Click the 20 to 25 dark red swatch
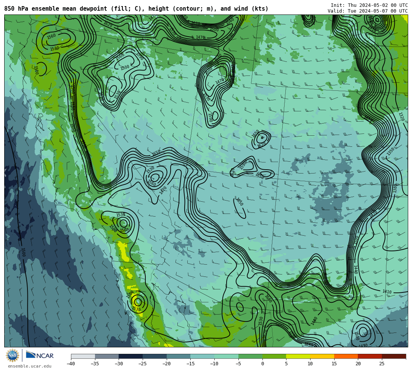This screenshot has width=412, height=371. pos(370,356)
